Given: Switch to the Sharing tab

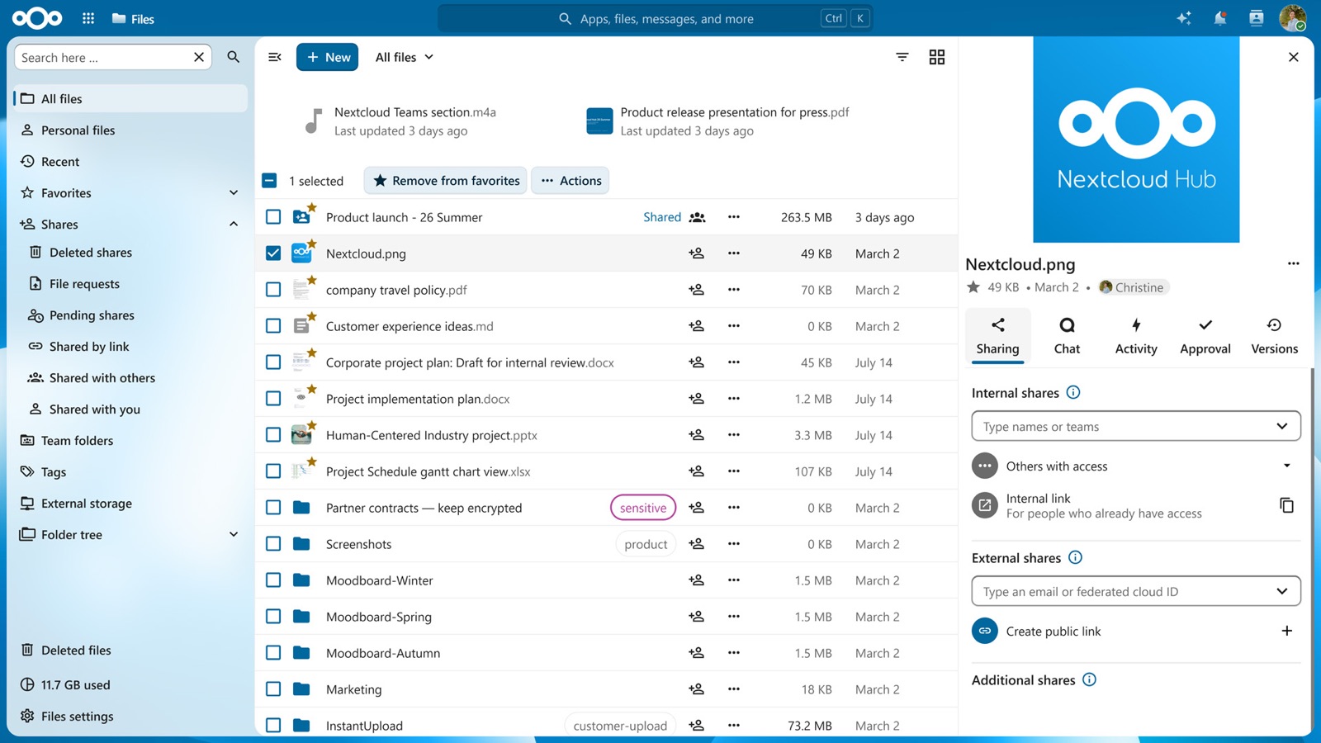Looking at the screenshot, I should 997,336.
